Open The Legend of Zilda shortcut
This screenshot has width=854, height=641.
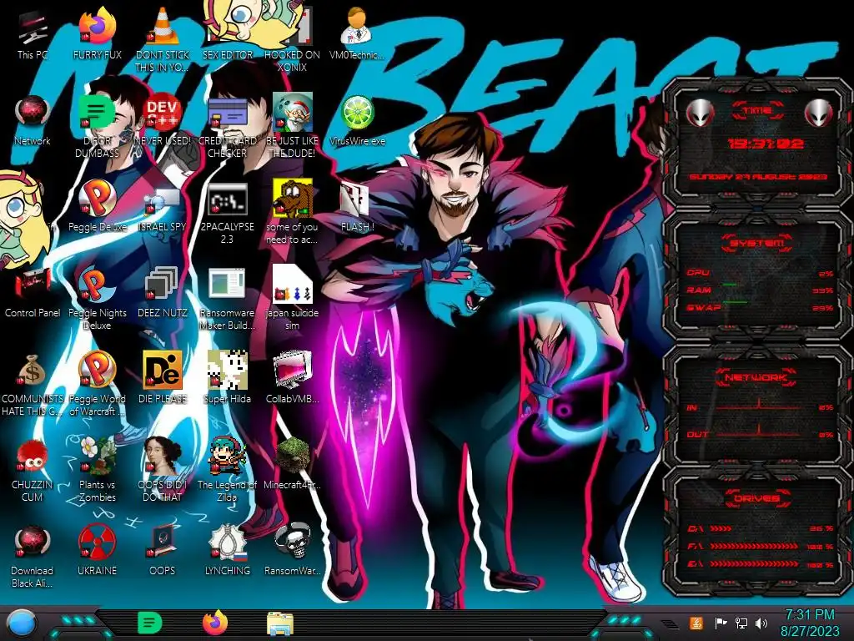pyautogui.click(x=227, y=457)
